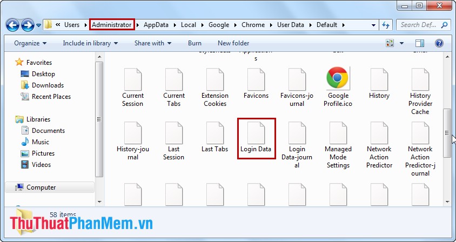Select the Login Data file

coord(256,137)
